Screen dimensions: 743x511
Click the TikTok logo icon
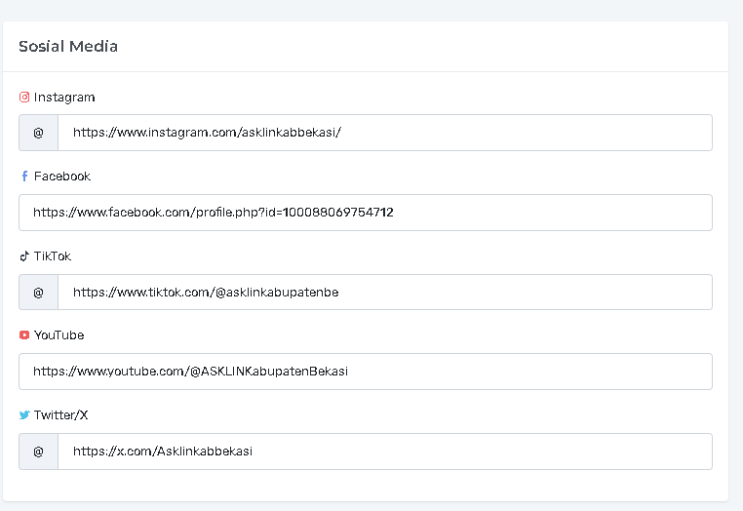(x=24, y=256)
